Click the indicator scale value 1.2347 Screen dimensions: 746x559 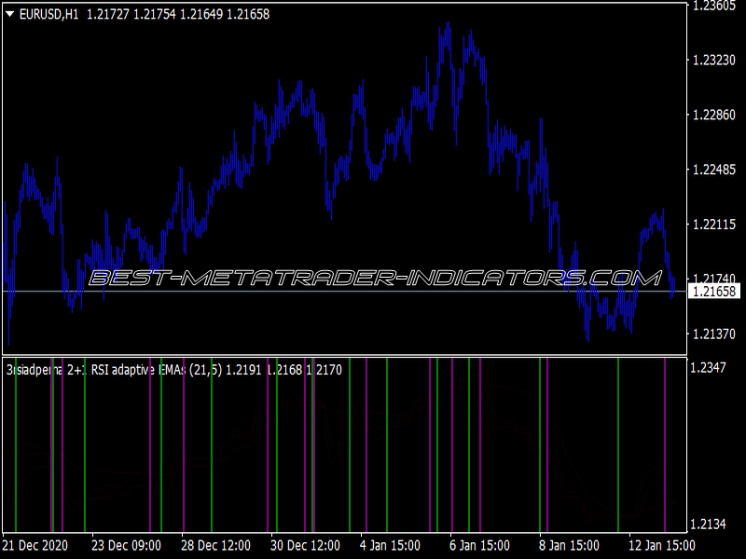pos(709,367)
